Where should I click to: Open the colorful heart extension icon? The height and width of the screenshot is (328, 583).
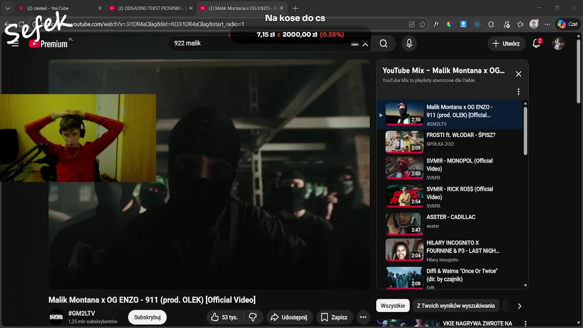pos(450,25)
